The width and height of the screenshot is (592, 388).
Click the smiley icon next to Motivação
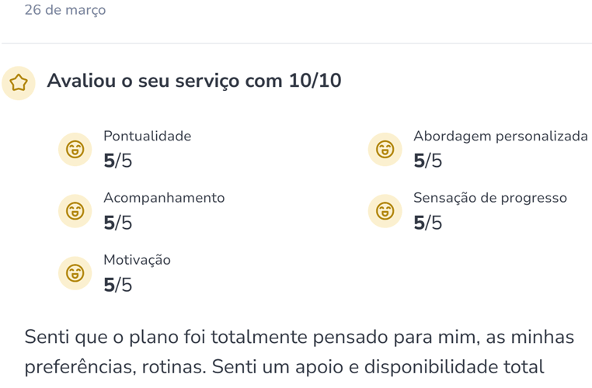click(75, 272)
